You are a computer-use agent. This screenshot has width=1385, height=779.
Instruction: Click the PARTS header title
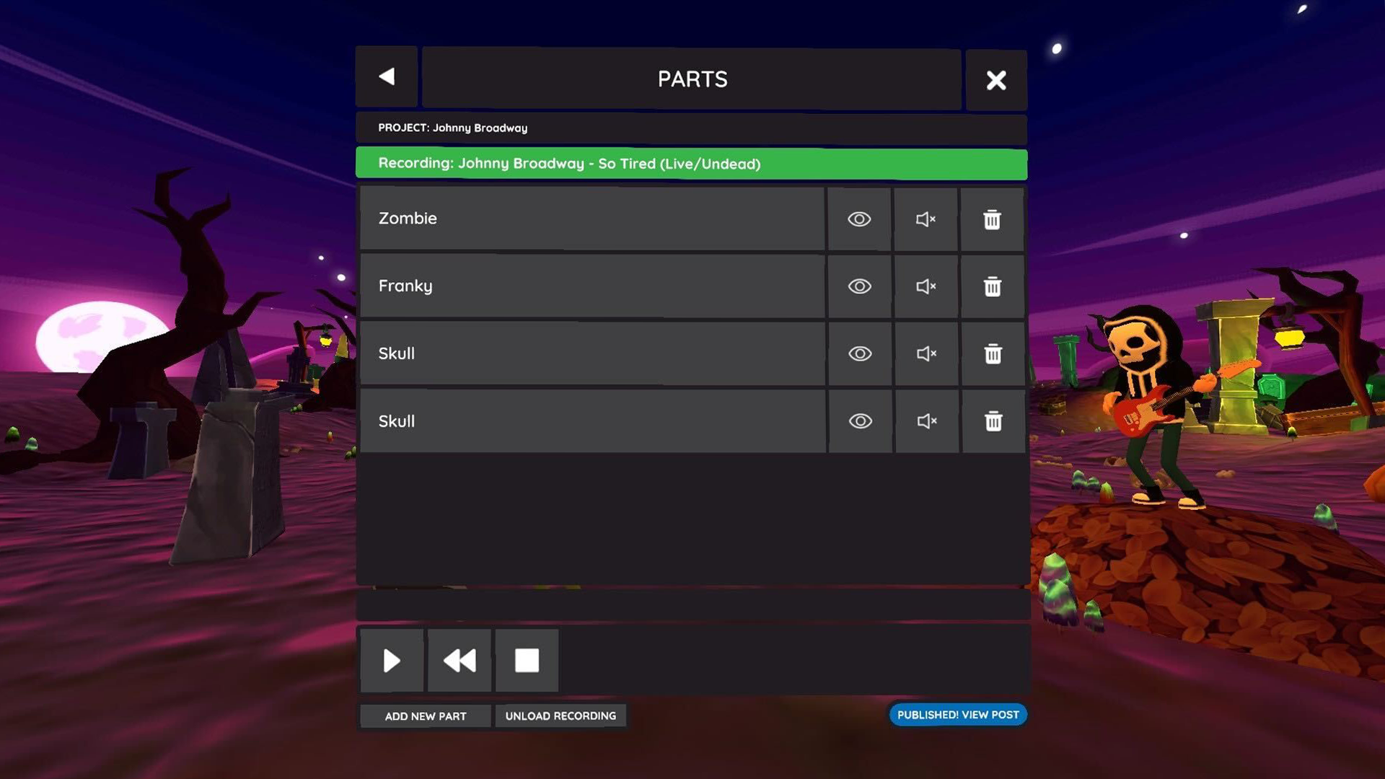tap(692, 79)
